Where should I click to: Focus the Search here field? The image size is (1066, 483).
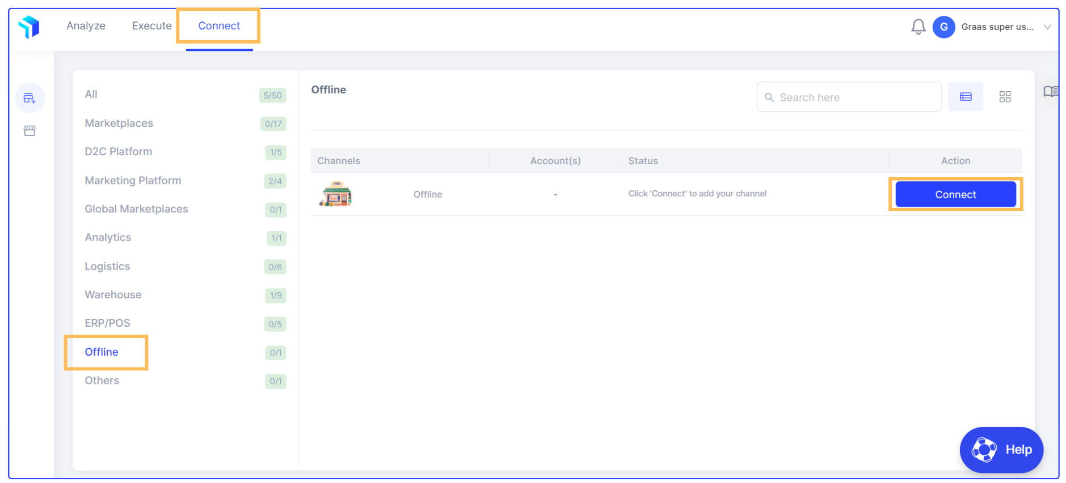(x=849, y=97)
